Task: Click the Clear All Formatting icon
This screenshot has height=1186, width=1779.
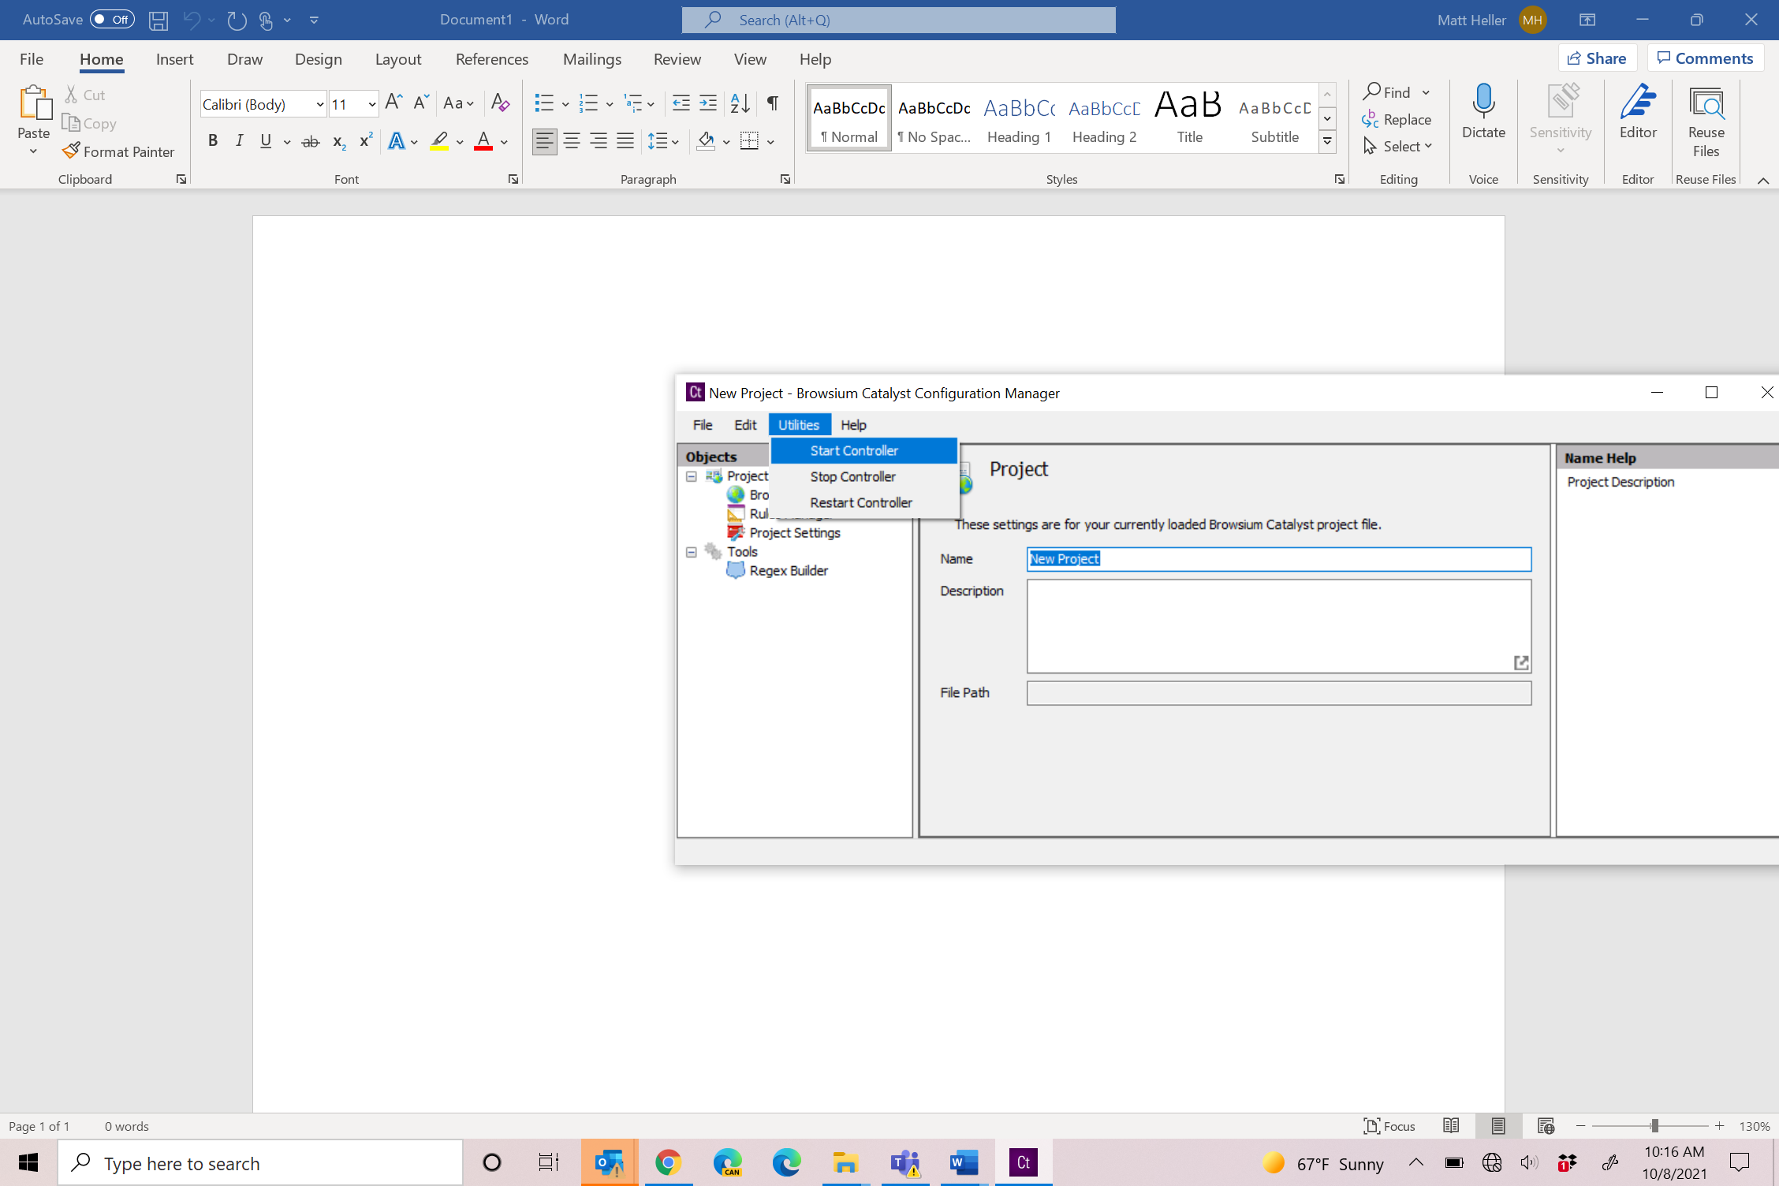Action: coord(500,103)
